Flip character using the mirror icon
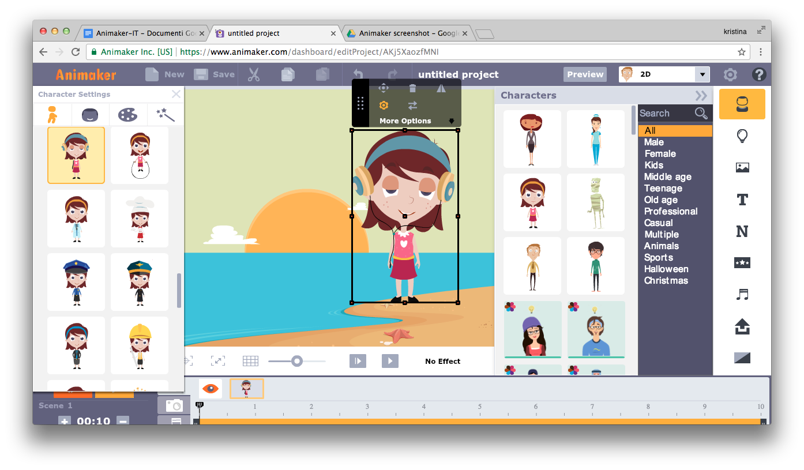This screenshot has height=470, width=804. point(441,88)
